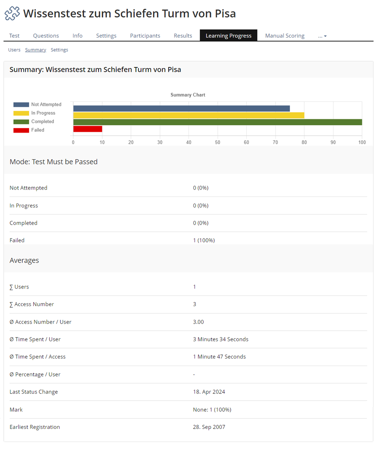Open Learning Progress Settings sub-tab
Screen dimensions: 375x449
pos(59,50)
